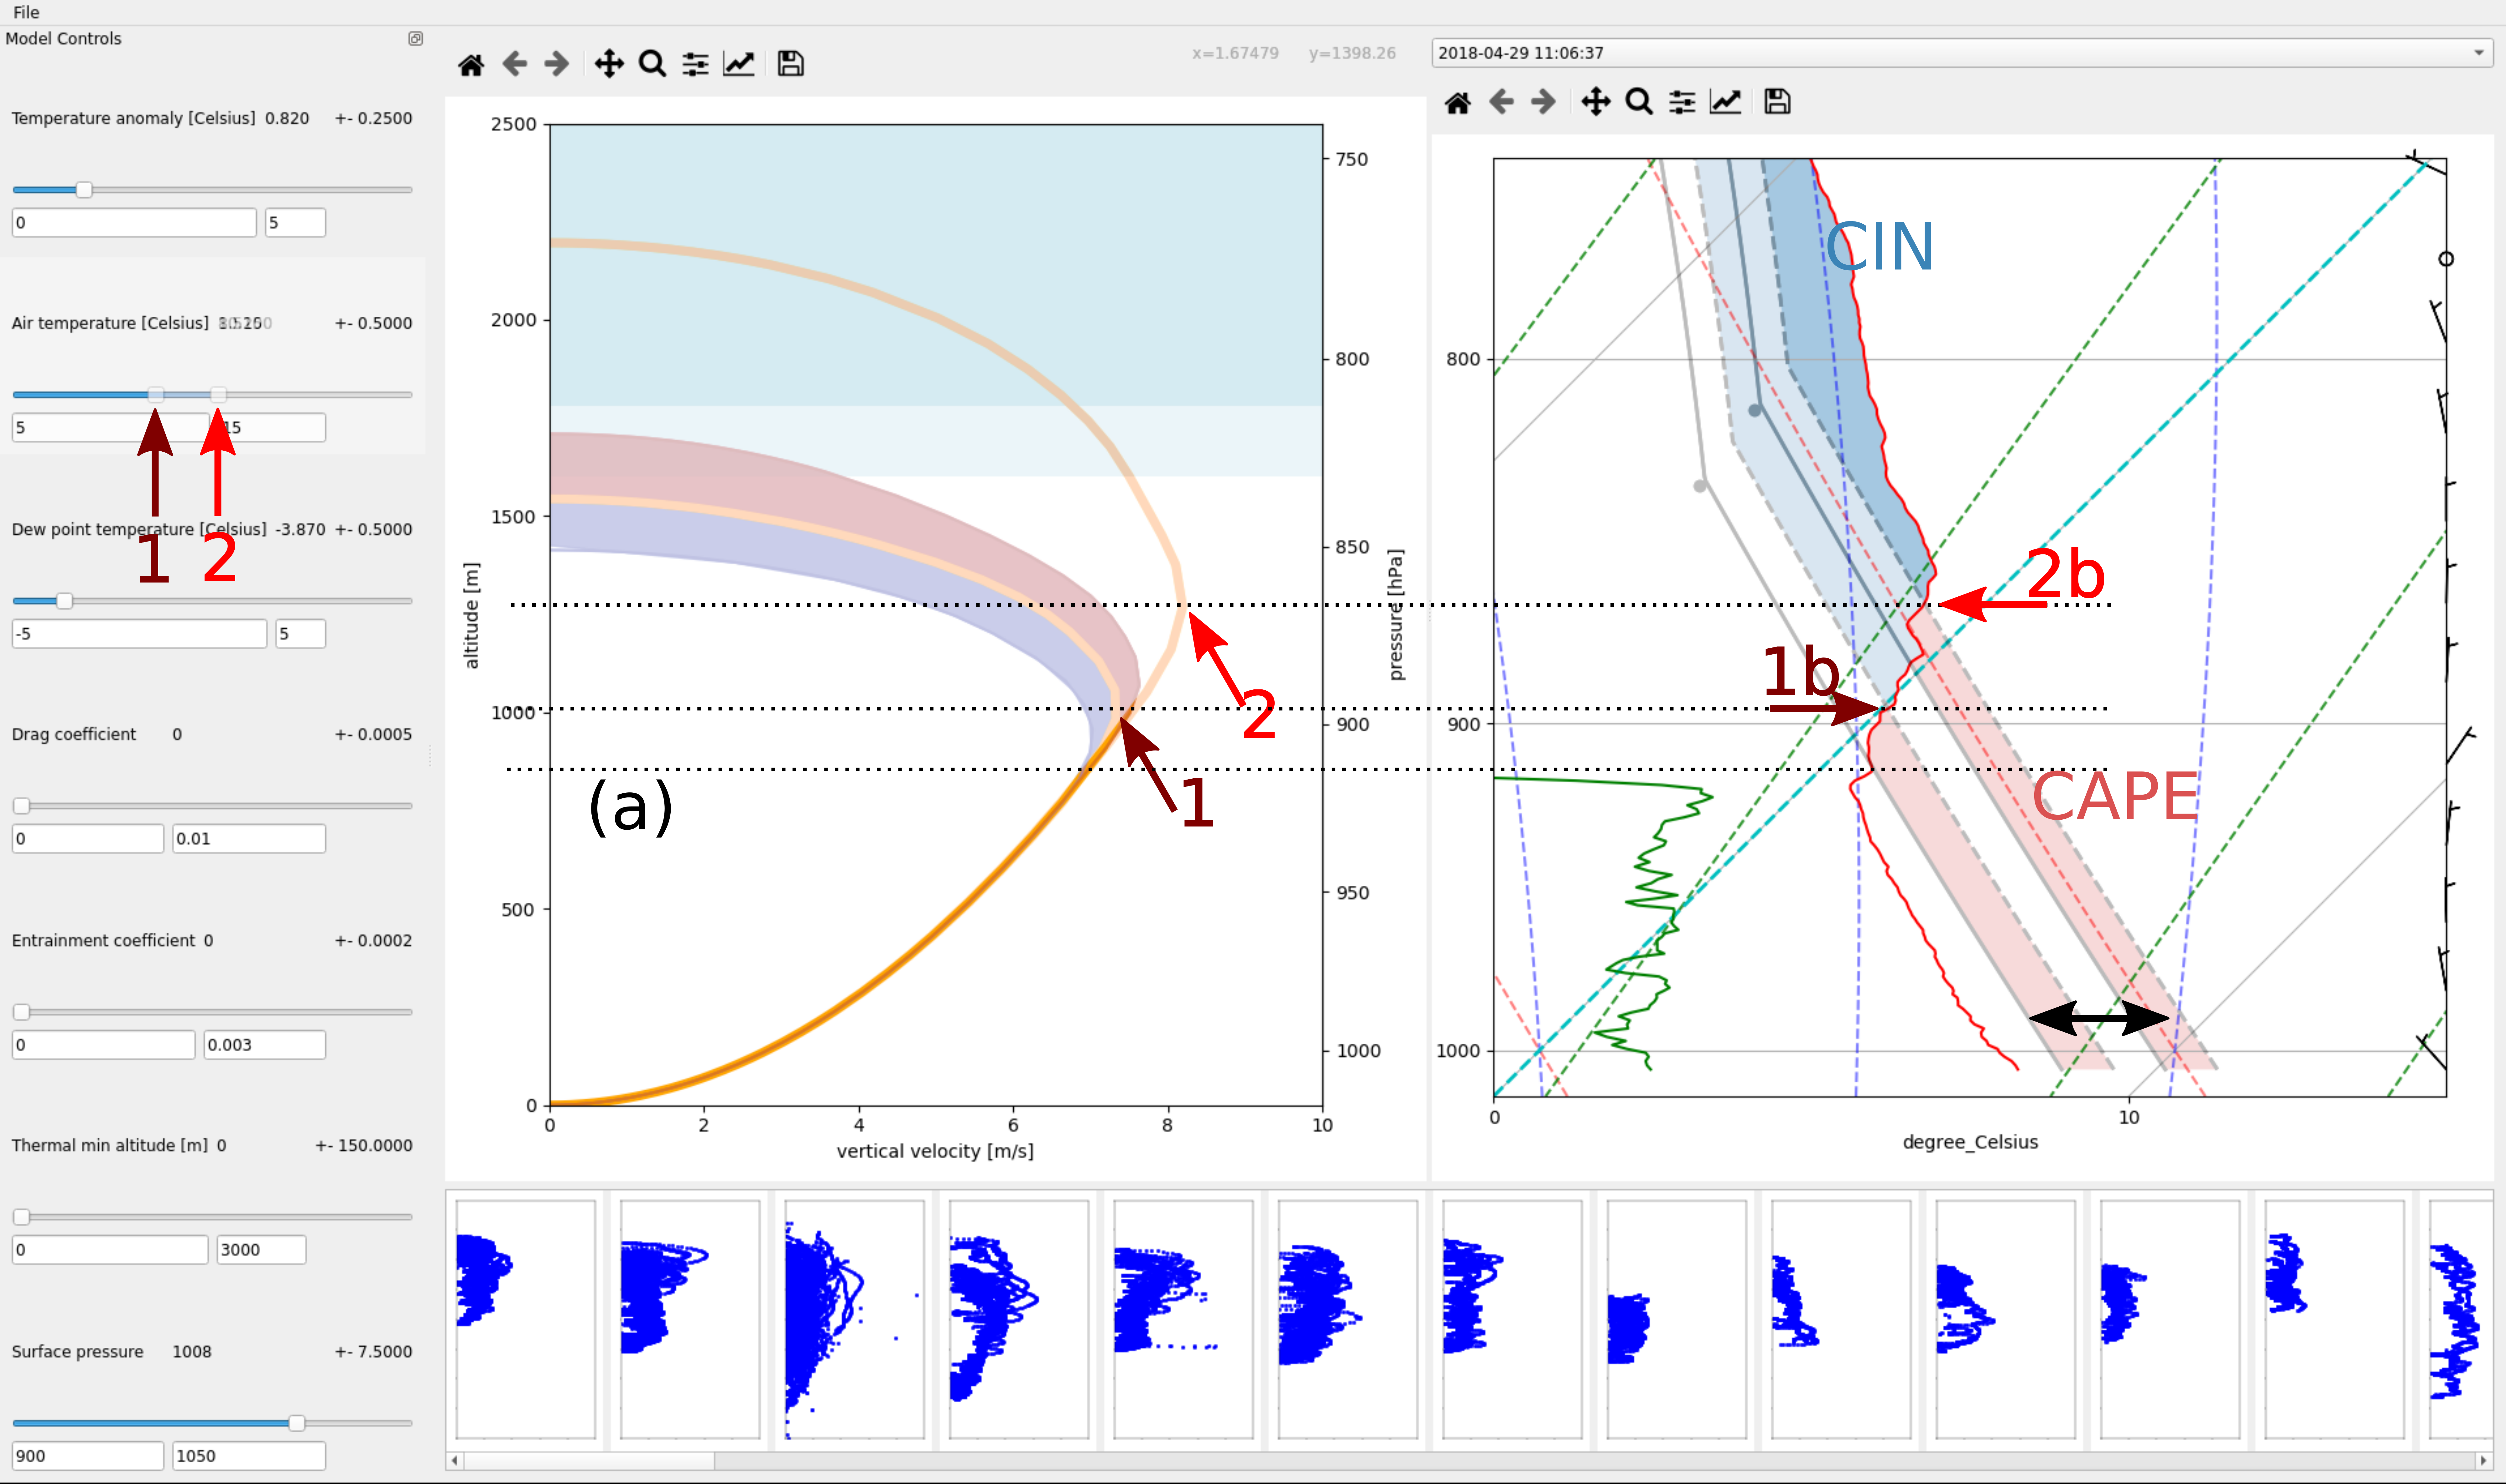The image size is (2506, 1484).
Task: Click the Dew point temperature slider handle
Action: pyautogui.click(x=65, y=601)
